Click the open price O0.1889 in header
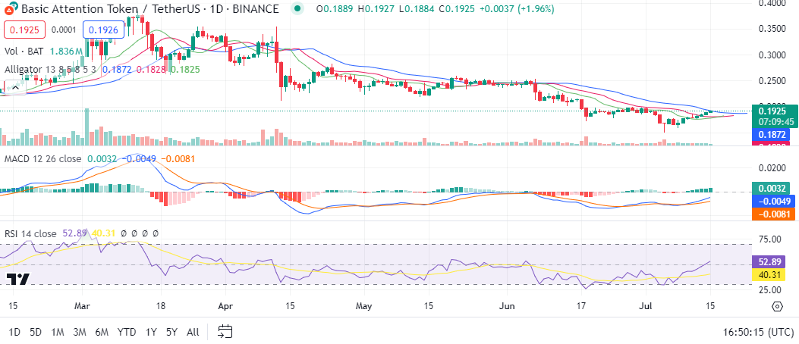Screen dimensions: 799x344 (x=334, y=8)
